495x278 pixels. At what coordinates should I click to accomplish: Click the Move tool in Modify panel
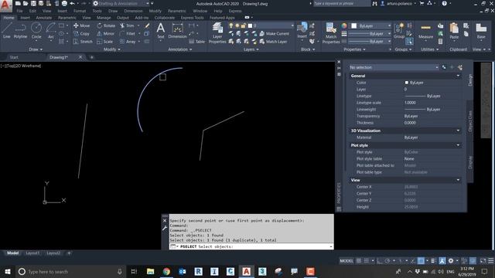[81, 25]
